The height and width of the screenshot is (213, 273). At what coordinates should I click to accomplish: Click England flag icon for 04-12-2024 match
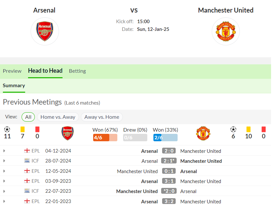pyautogui.click(x=27, y=151)
